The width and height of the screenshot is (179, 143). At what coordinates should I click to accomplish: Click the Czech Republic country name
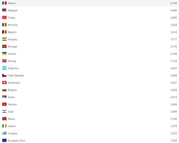point(16,76)
